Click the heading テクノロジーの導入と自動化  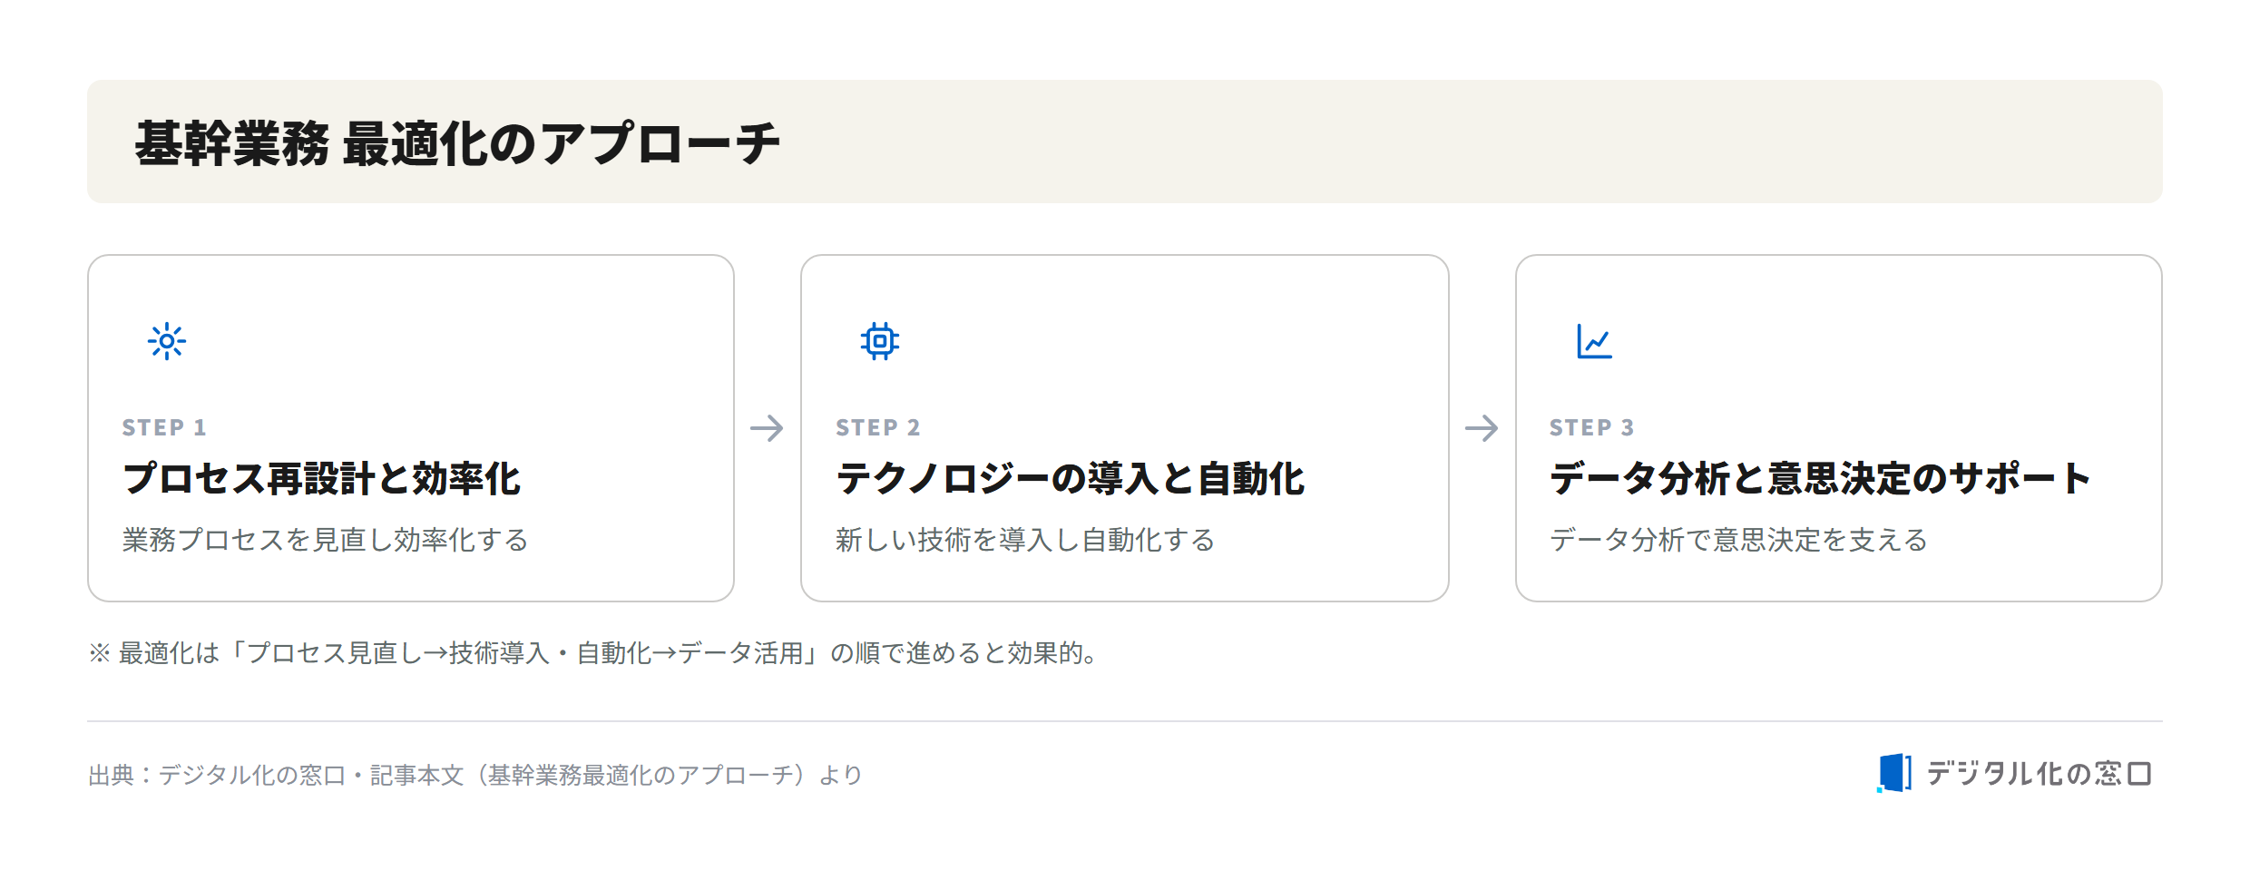(x=1070, y=478)
